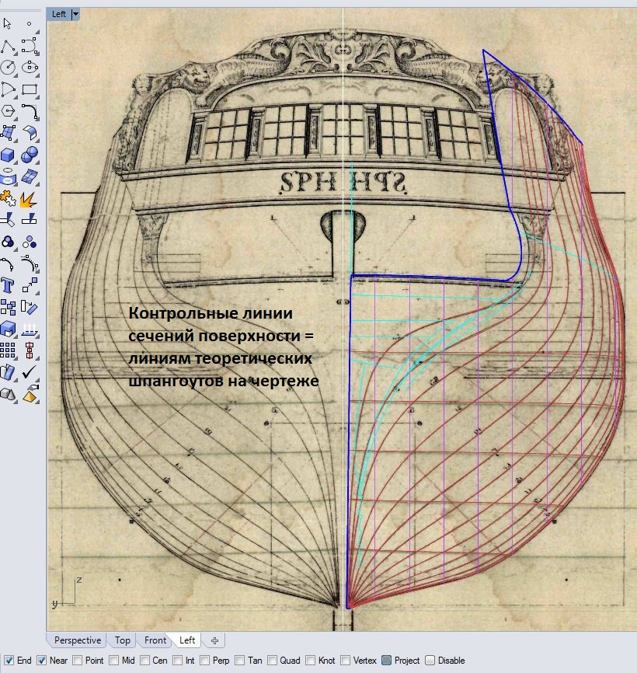Select the Text object tool
The width and height of the screenshot is (637, 673).
[8, 284]
